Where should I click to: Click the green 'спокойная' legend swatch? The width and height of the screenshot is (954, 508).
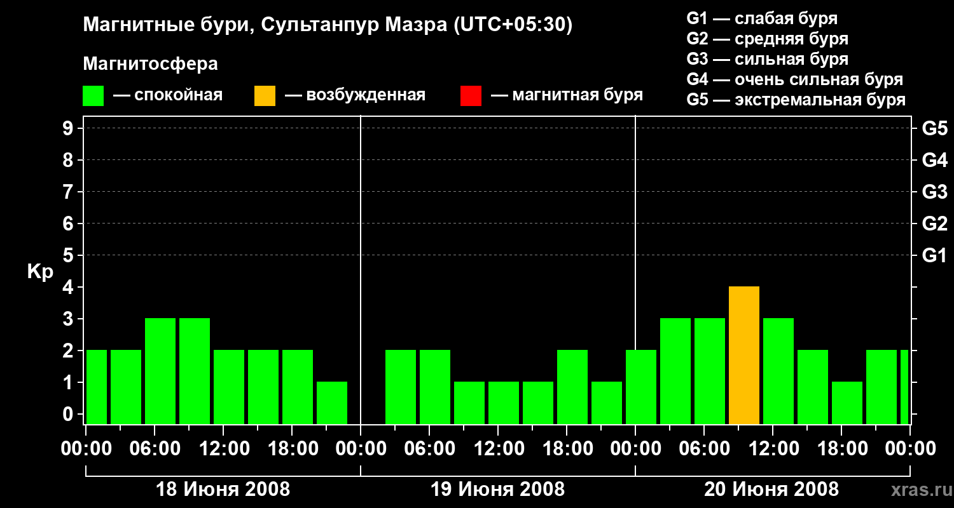93,96
